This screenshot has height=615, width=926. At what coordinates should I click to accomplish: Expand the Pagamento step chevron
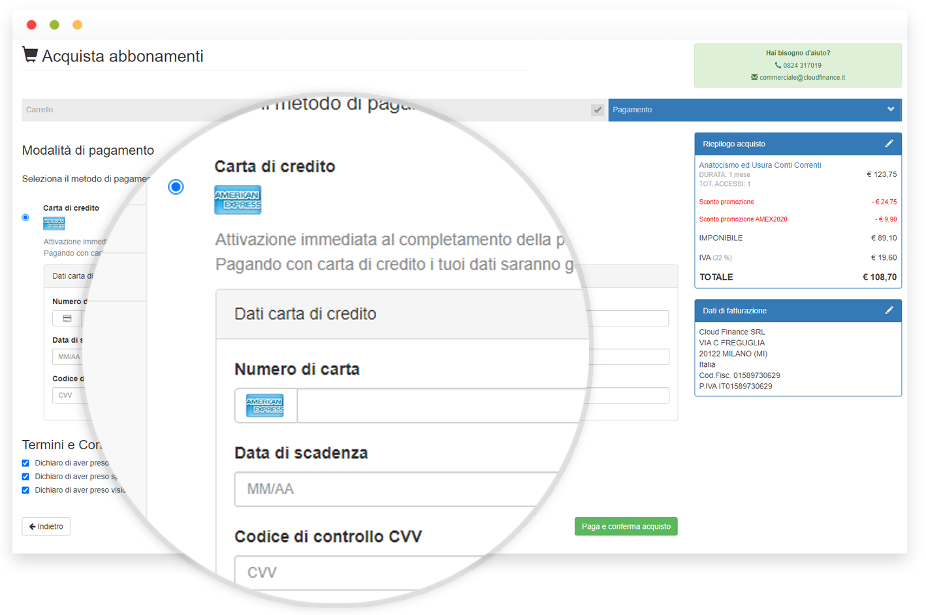pyautogui.click(x=891, y=109)
